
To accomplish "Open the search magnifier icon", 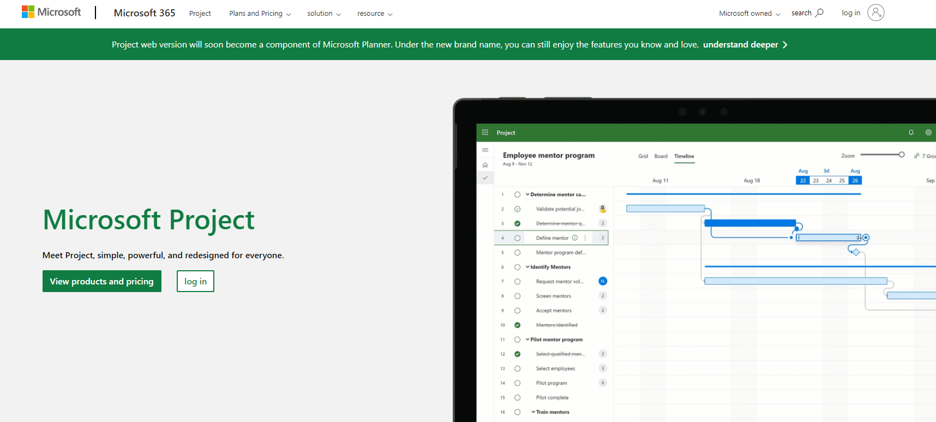I will (x=819, y=13).
